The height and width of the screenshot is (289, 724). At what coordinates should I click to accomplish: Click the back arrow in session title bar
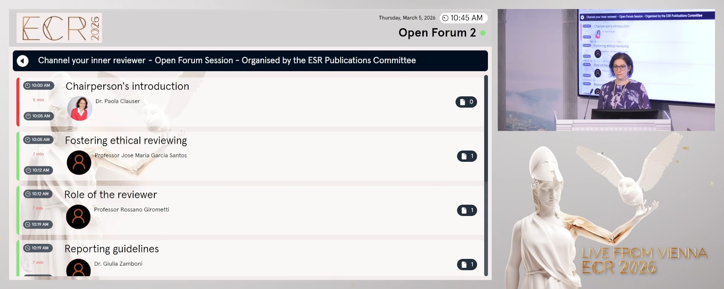point(23,61)
